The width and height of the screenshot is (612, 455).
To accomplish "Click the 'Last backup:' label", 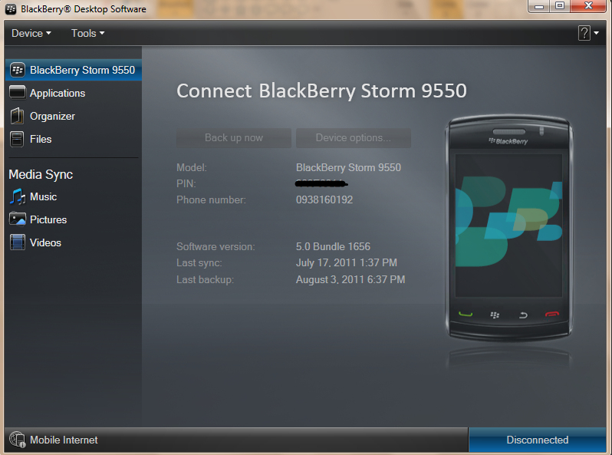I will click(x=205, y=279).
